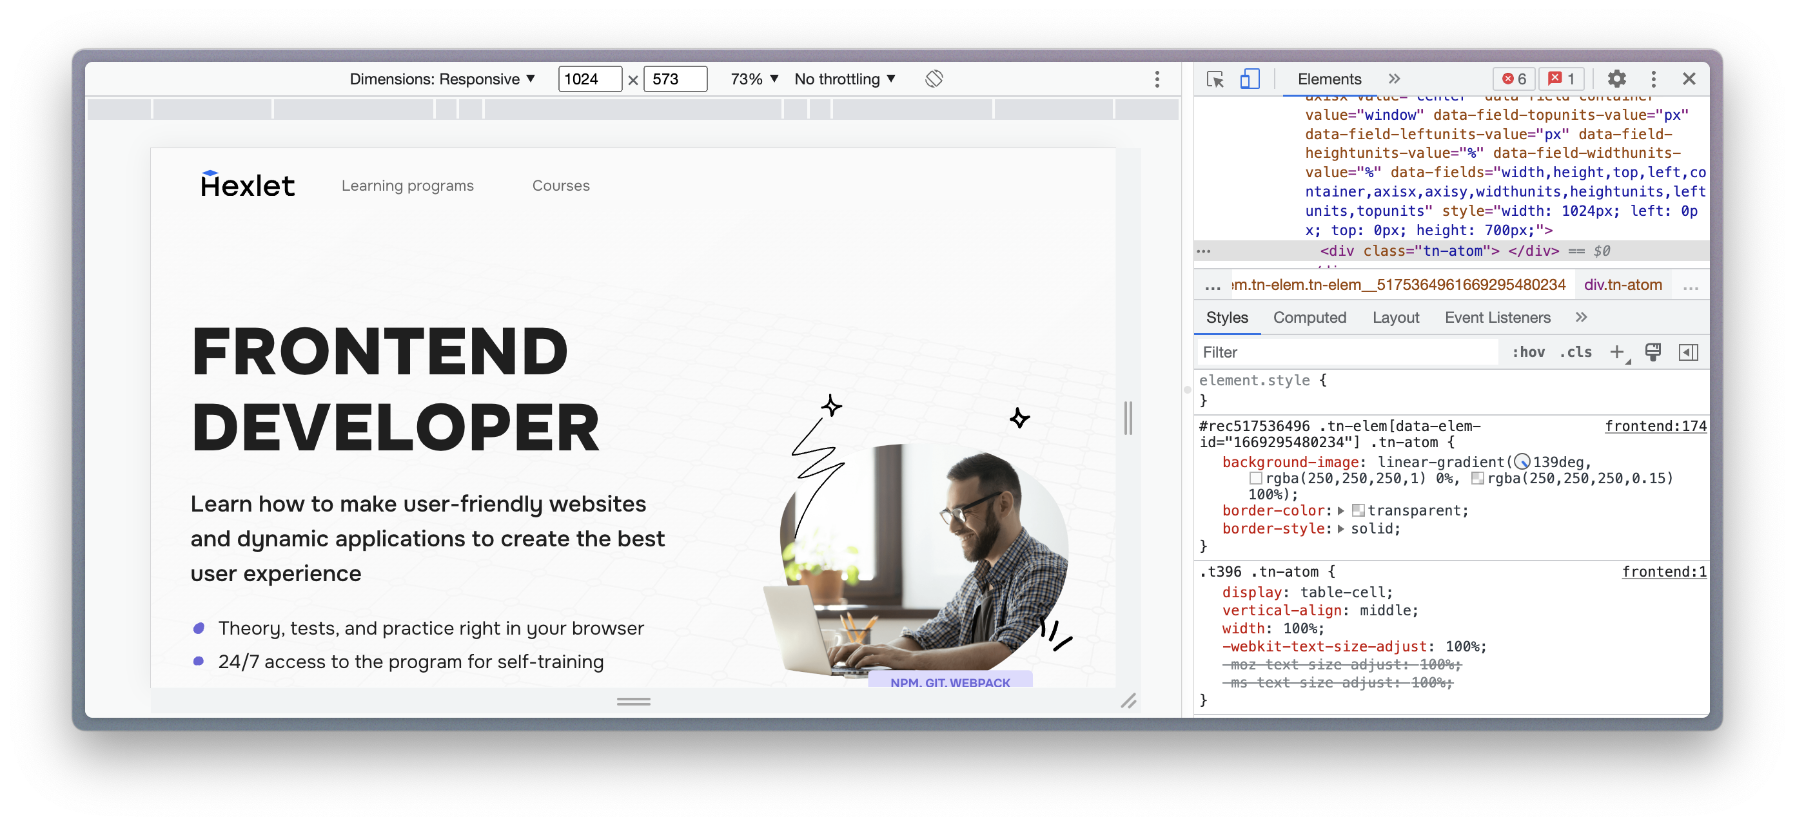Click the 1 issue counter badge

(x=1562, y=79)
